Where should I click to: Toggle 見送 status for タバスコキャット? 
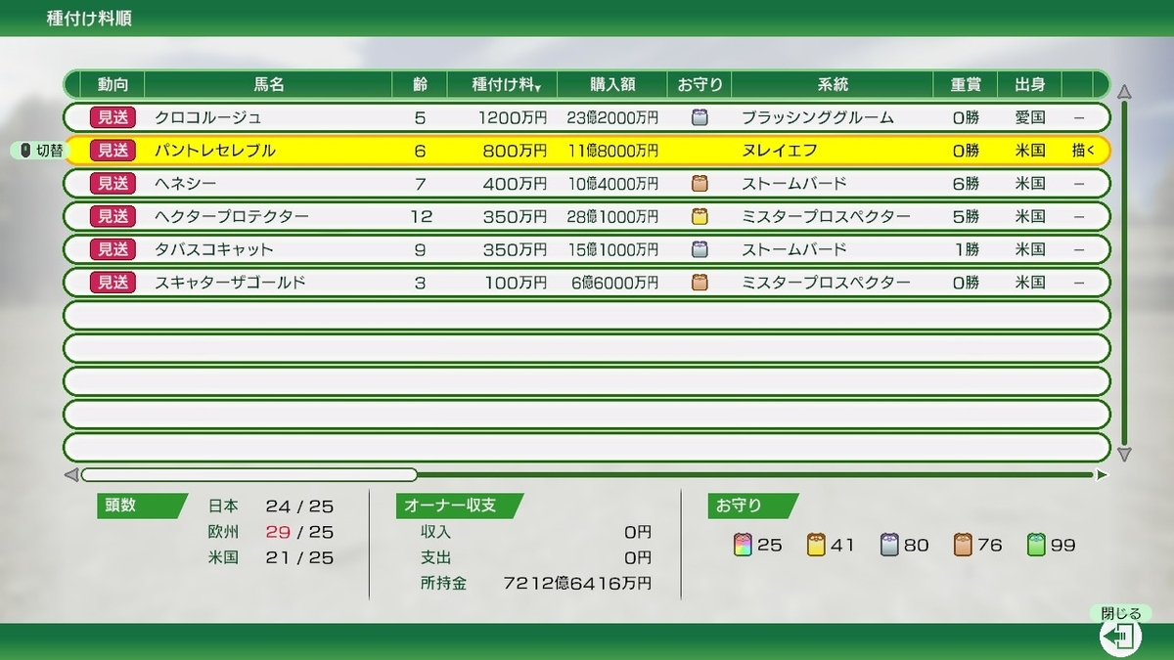click(x=113, y=249)
